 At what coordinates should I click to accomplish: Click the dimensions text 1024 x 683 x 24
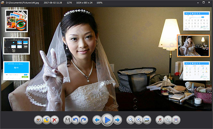pos(84,3)
